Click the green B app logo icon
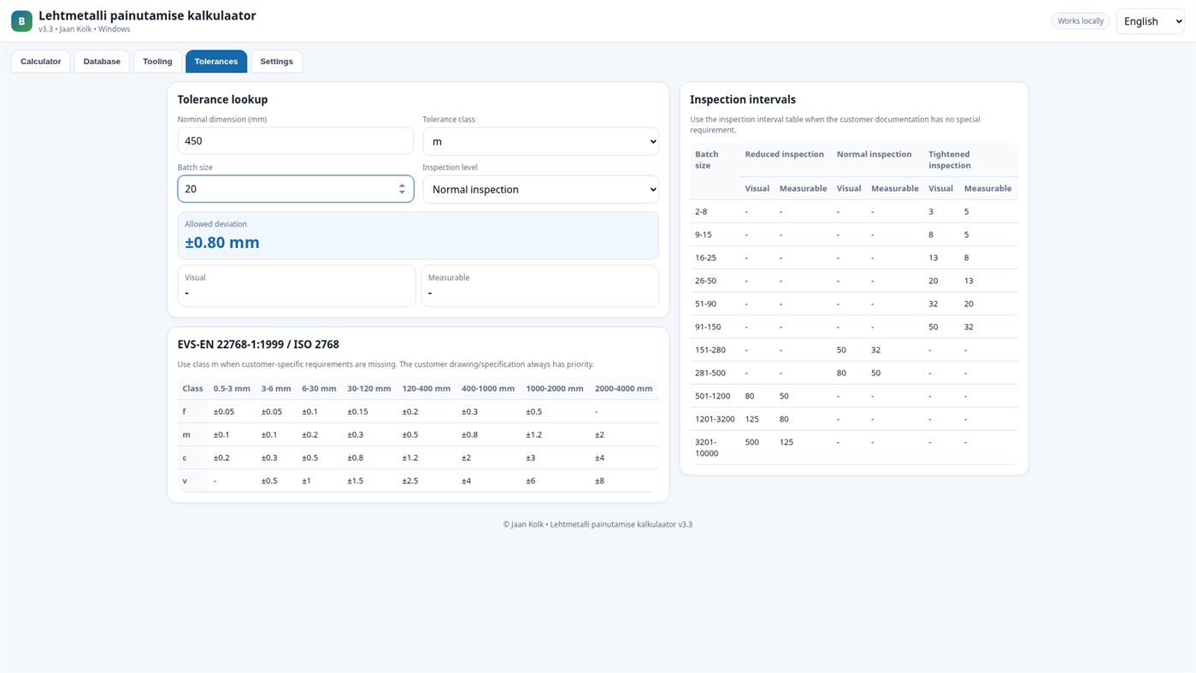Screen dimensions: 1196x673 coord(21,21)
